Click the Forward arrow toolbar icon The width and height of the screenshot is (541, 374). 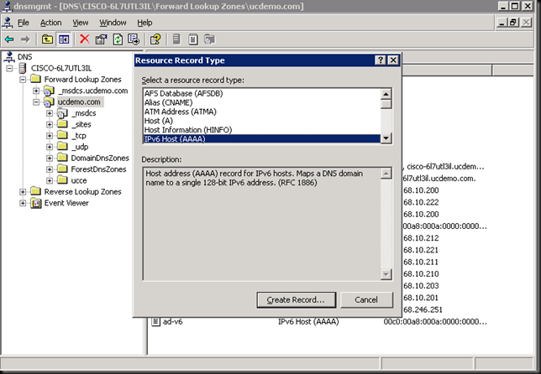coord(25,39)
